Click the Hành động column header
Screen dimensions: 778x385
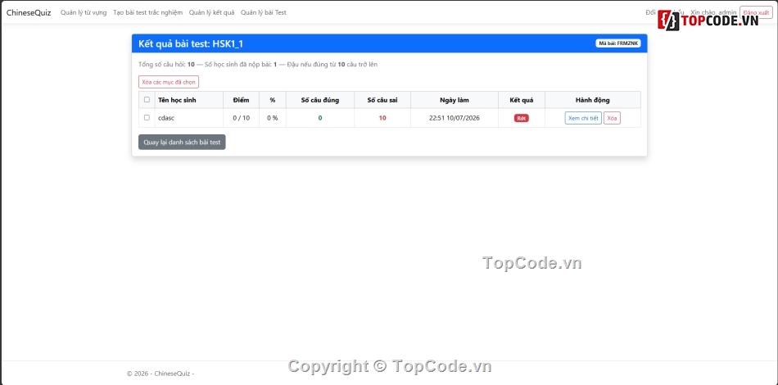point(592,100)
